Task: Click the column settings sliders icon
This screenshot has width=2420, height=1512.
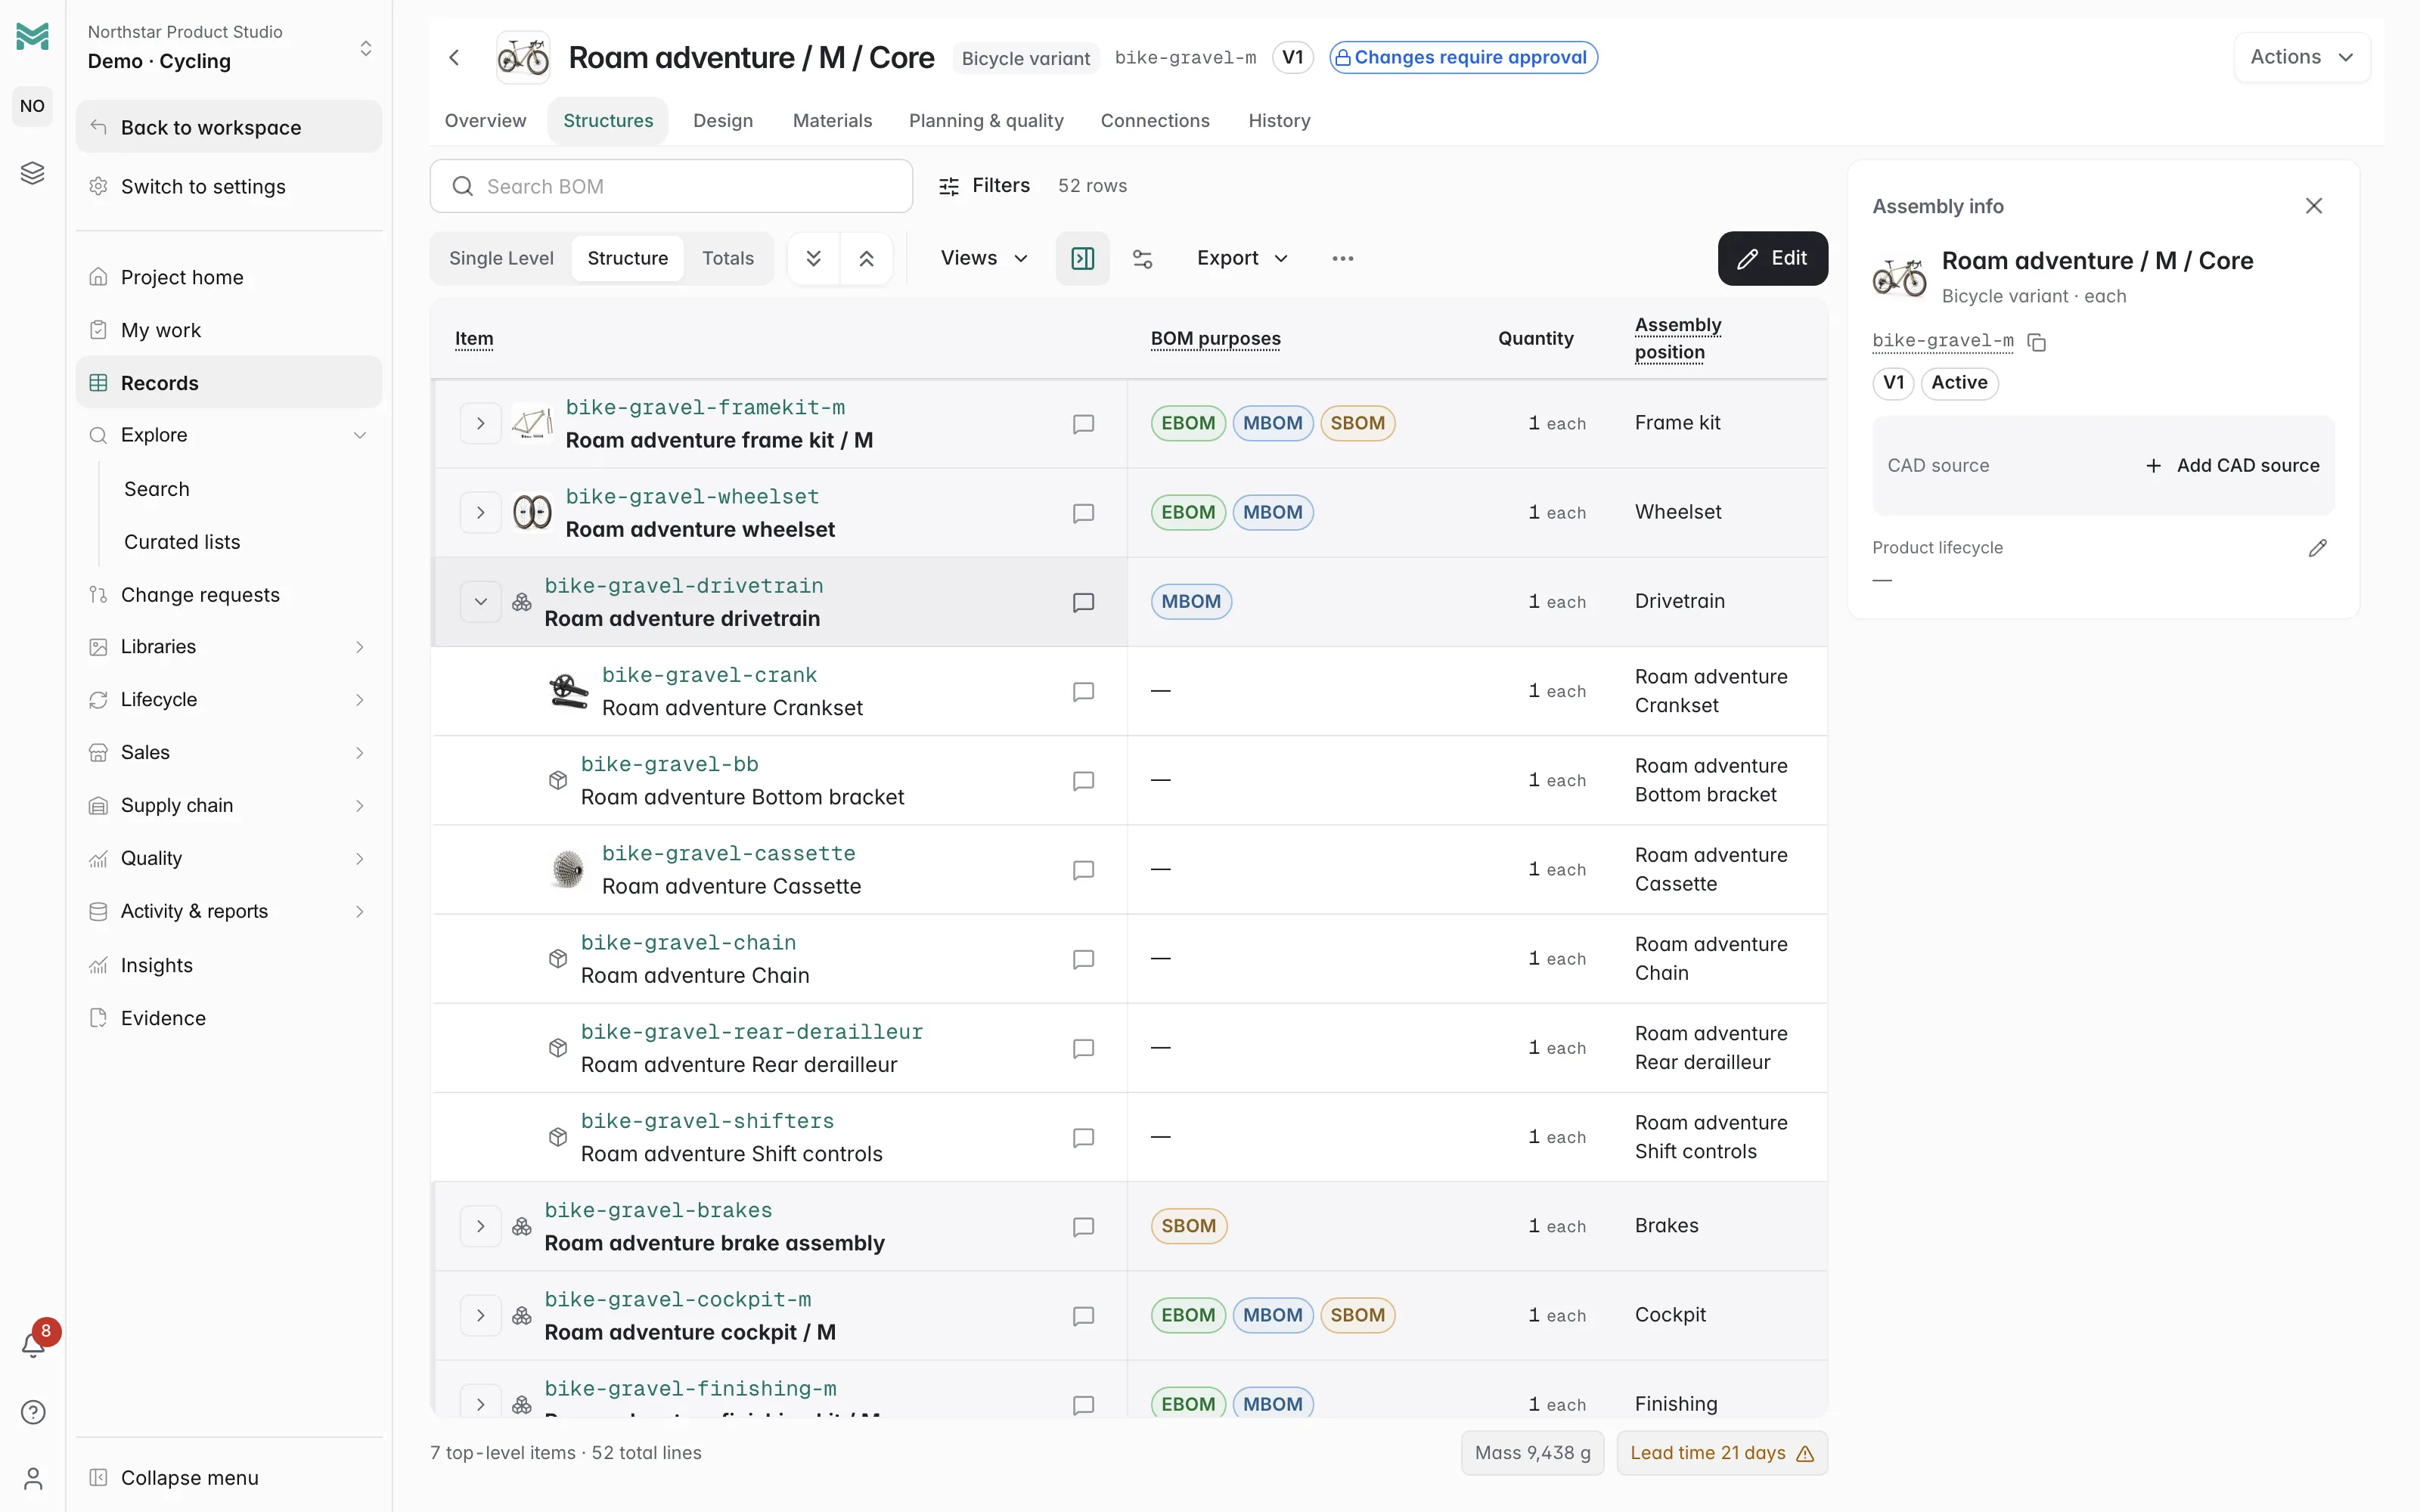Action: [1142, 259]
